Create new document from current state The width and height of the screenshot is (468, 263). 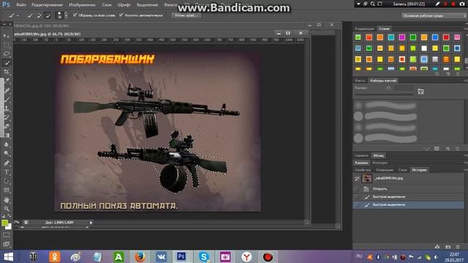(x=437, y=247)
